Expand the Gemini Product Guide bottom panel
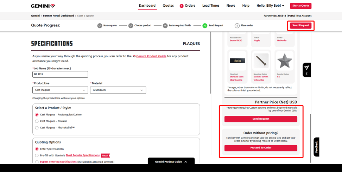Screen dimensions: 342x172 pos(171,162)
